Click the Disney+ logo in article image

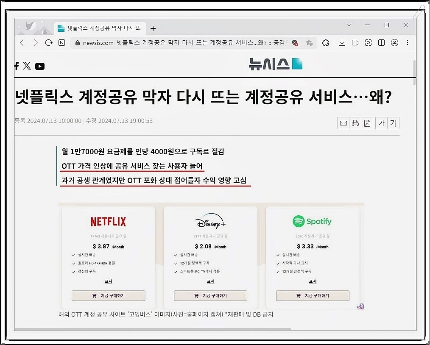pos(211,221)
